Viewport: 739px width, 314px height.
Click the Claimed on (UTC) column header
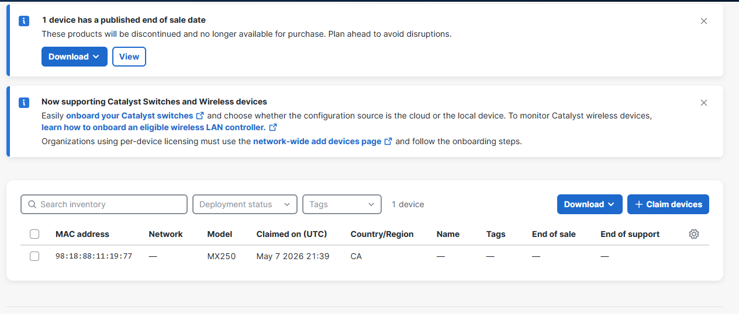tap(292, 234)
